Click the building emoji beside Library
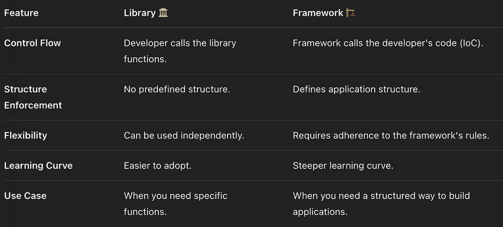The image size is (503, 227). [163, 13]
